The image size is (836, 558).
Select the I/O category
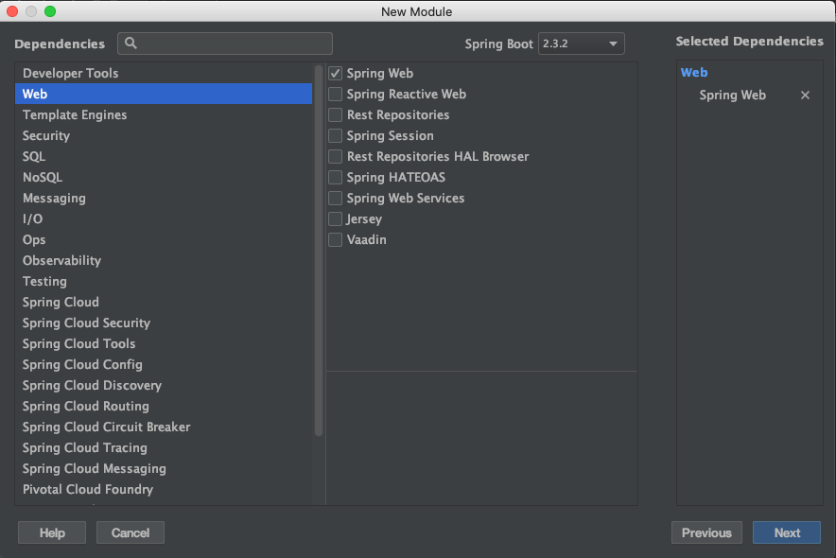point(164,218)
